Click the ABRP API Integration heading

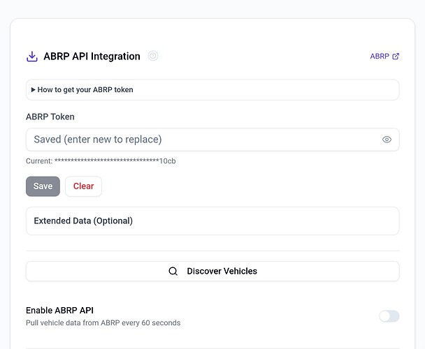[92, 57]
